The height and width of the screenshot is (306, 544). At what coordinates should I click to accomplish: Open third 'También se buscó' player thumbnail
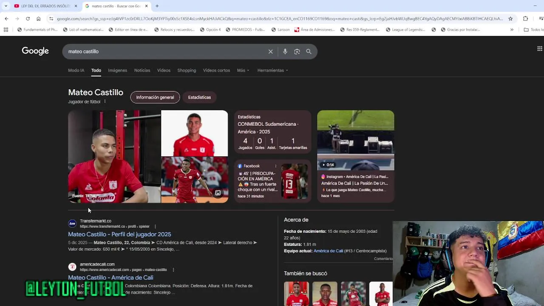coord(353,294)
